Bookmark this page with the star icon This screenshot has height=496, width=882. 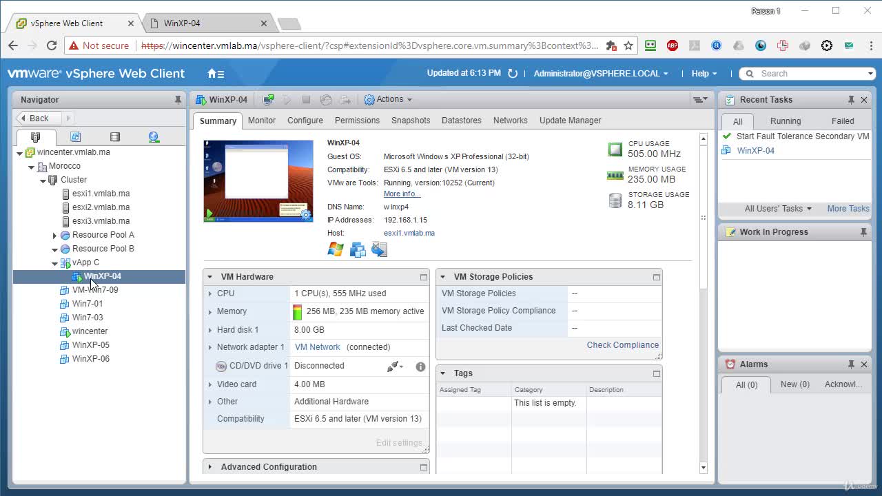[628, 45]
